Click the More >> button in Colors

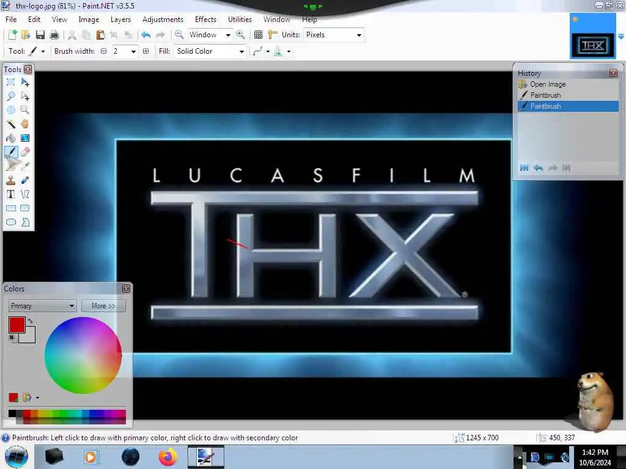[103, 306]
